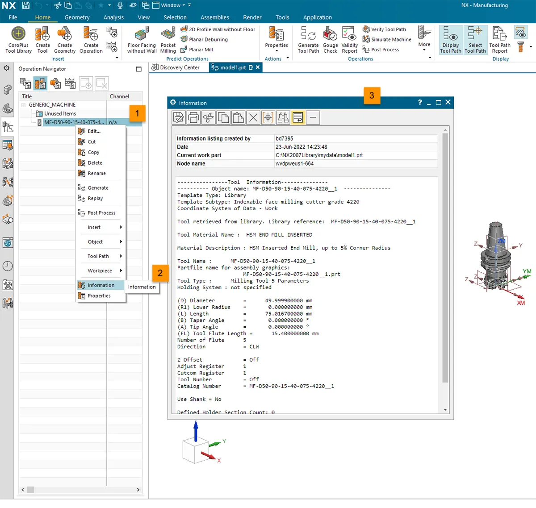Click Simulate Machine button
This screenshot has height=508, width=536.
click(x=386, y=40)
